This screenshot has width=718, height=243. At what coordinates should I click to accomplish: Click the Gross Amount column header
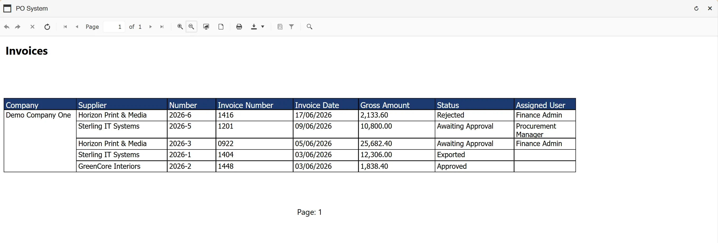pyautogui.click(x=397, y=104)
